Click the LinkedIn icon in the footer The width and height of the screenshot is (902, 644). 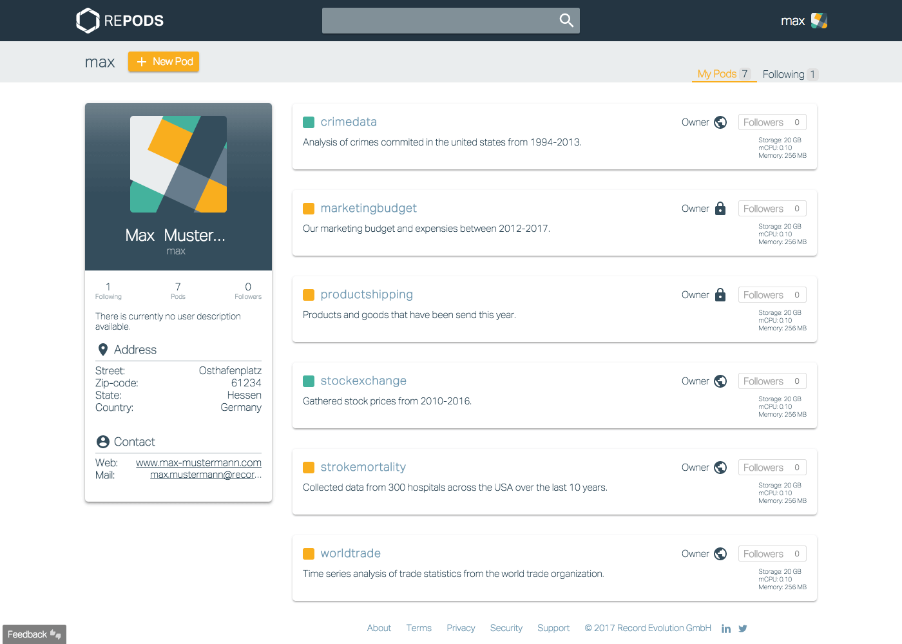point(726,628)
